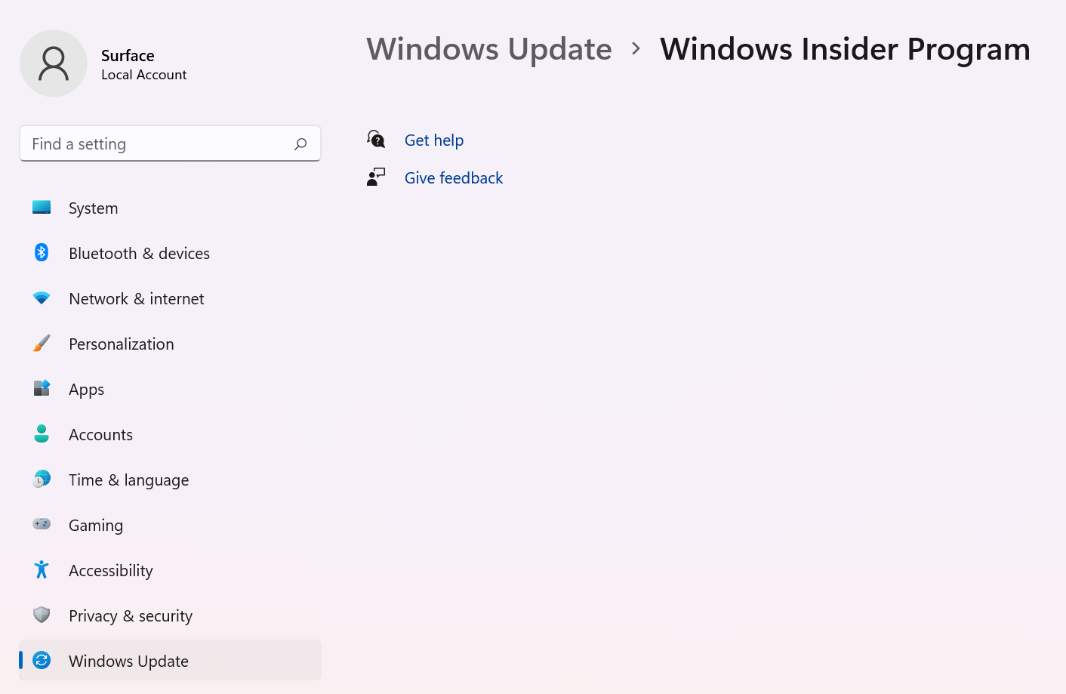The image size is (1066, 694).
Task: Click the Time & language globe icon
Action: [x=42, y=480]
